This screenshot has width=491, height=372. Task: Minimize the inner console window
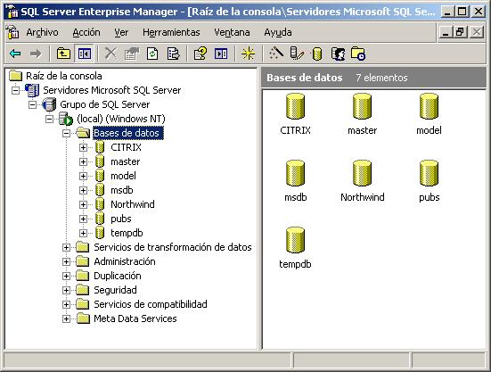click(446, 32)
